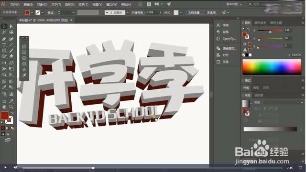Click the color spectrum bar
This screenshot has height=172, width=306.
click(272, 67)
